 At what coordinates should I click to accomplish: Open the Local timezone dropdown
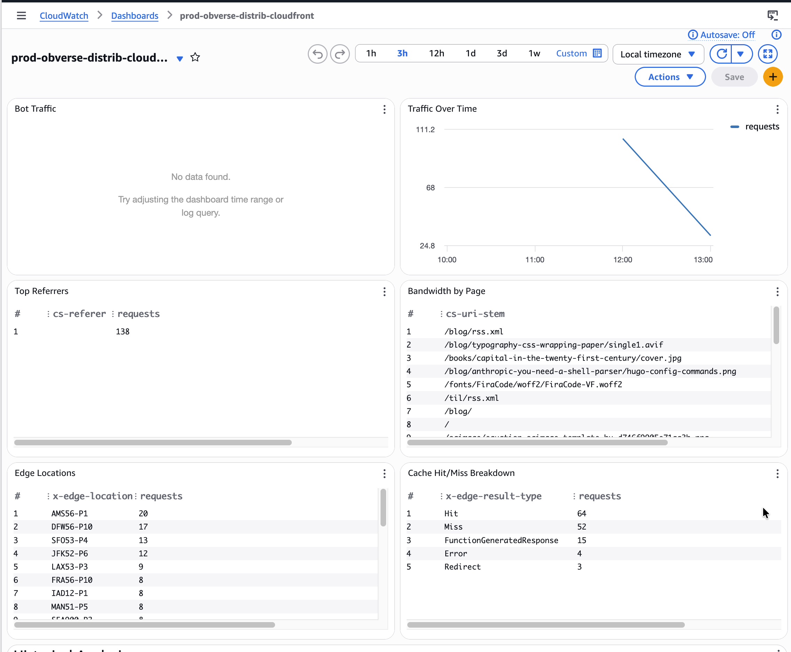click(x=658, y=54)
